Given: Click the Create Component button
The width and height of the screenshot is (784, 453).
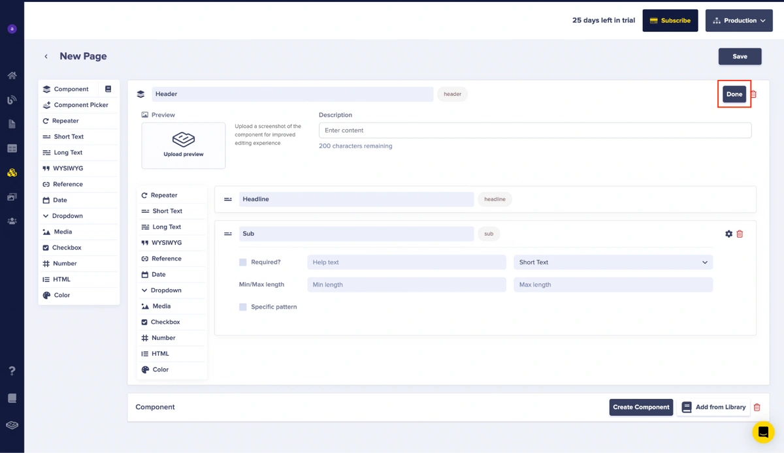Looking at the screenshot, I should click(x=641, y=407).
